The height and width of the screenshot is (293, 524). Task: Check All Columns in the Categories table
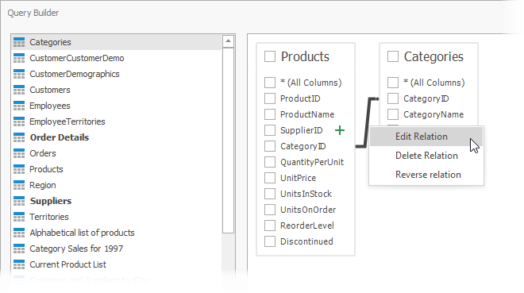point(393,83)
